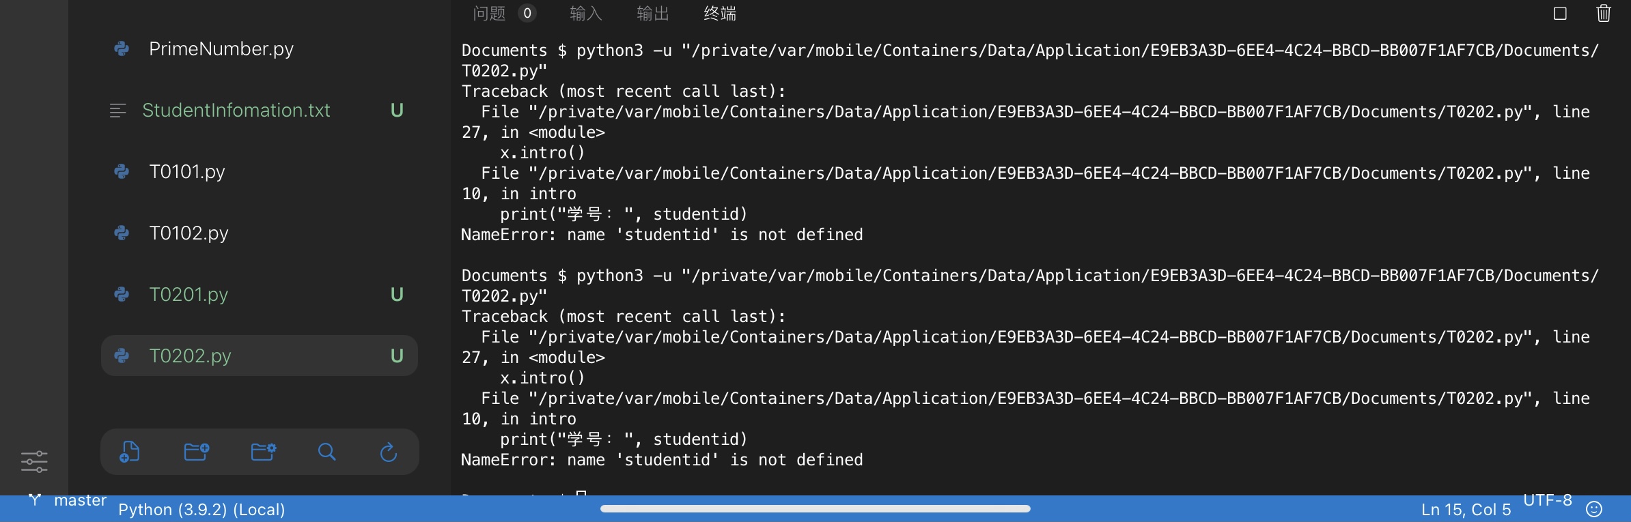This screenshot has height=522, width=1631.
Task: Maximize the terminal panel via square icon
Action: point(1559,14)
